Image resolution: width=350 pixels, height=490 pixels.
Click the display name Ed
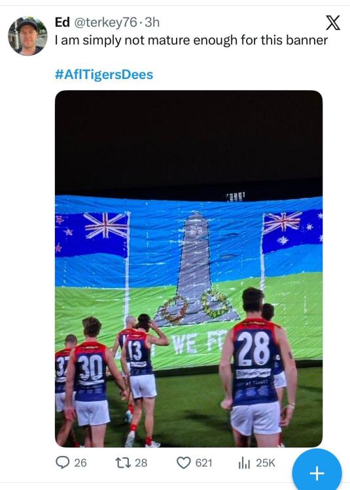pos(62,22)
